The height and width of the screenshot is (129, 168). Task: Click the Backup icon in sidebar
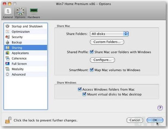[7, 42]
